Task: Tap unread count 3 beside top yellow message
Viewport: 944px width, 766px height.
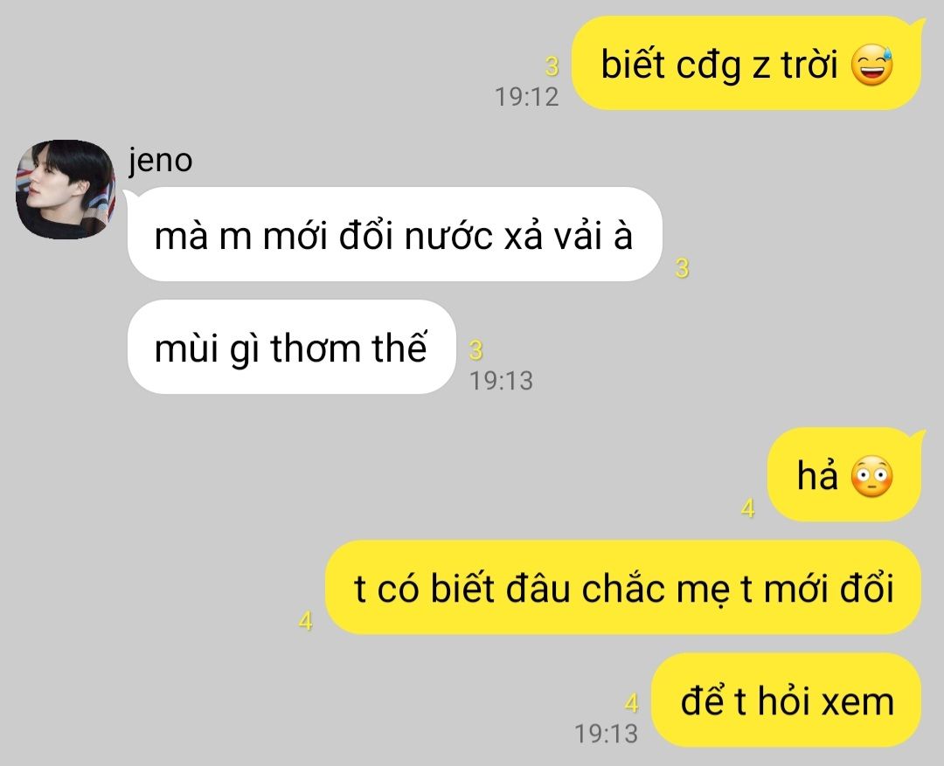Action: (x=552, y=66)
